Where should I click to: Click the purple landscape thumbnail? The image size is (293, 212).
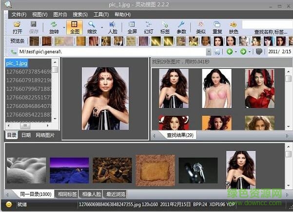pyautogui.click(x=69, y=170)
